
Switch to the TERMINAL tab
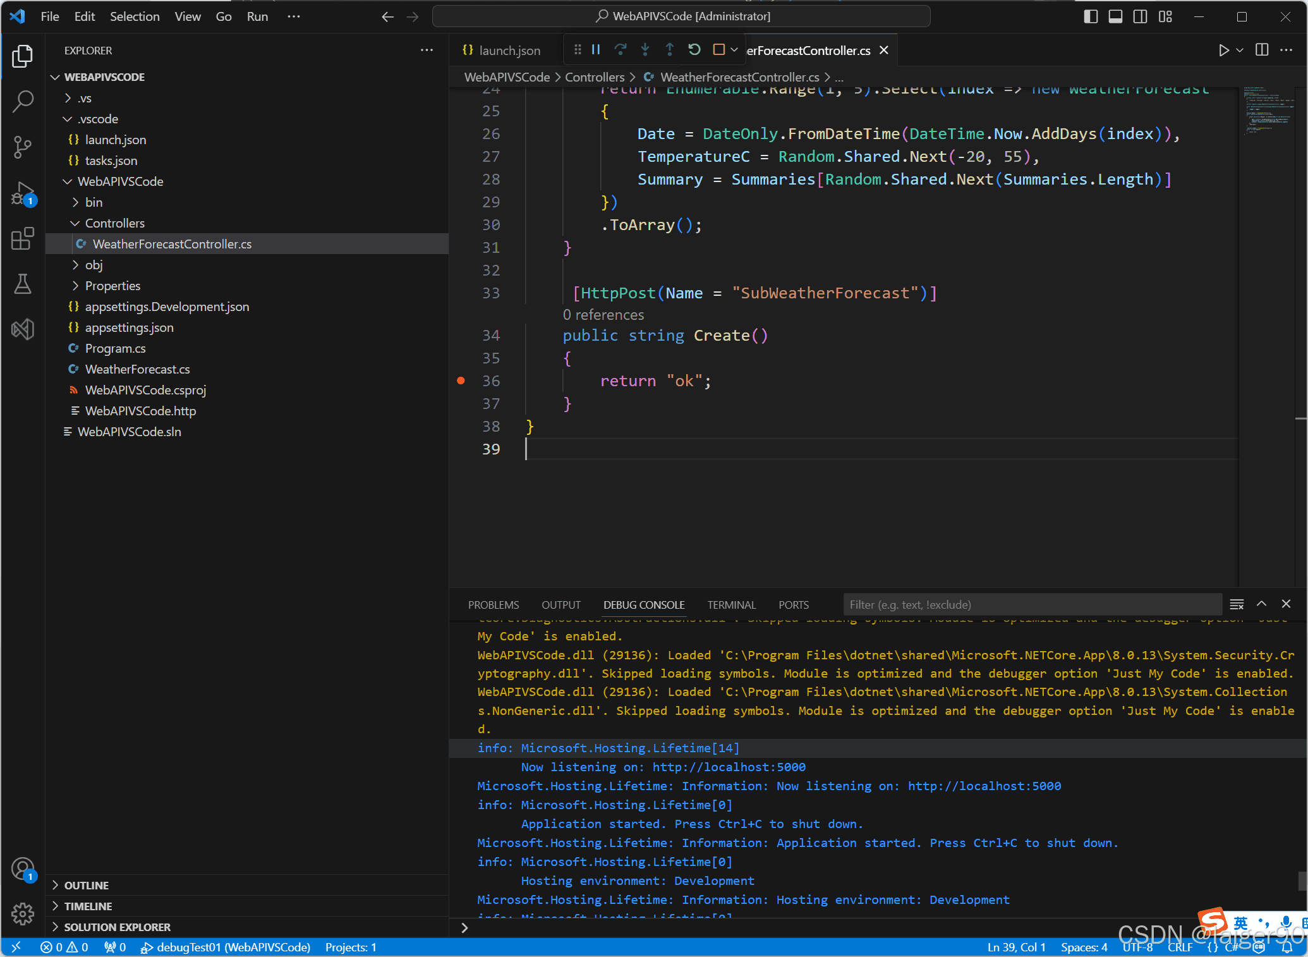coord(731,605)
